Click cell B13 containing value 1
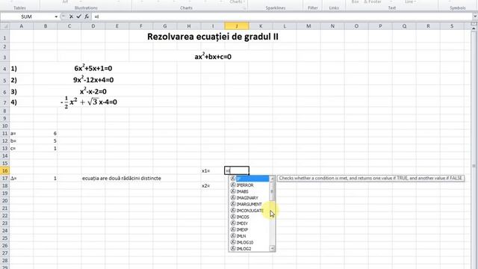Image resolution: width=478 pixels, height=269 pixels. point(45,148)
